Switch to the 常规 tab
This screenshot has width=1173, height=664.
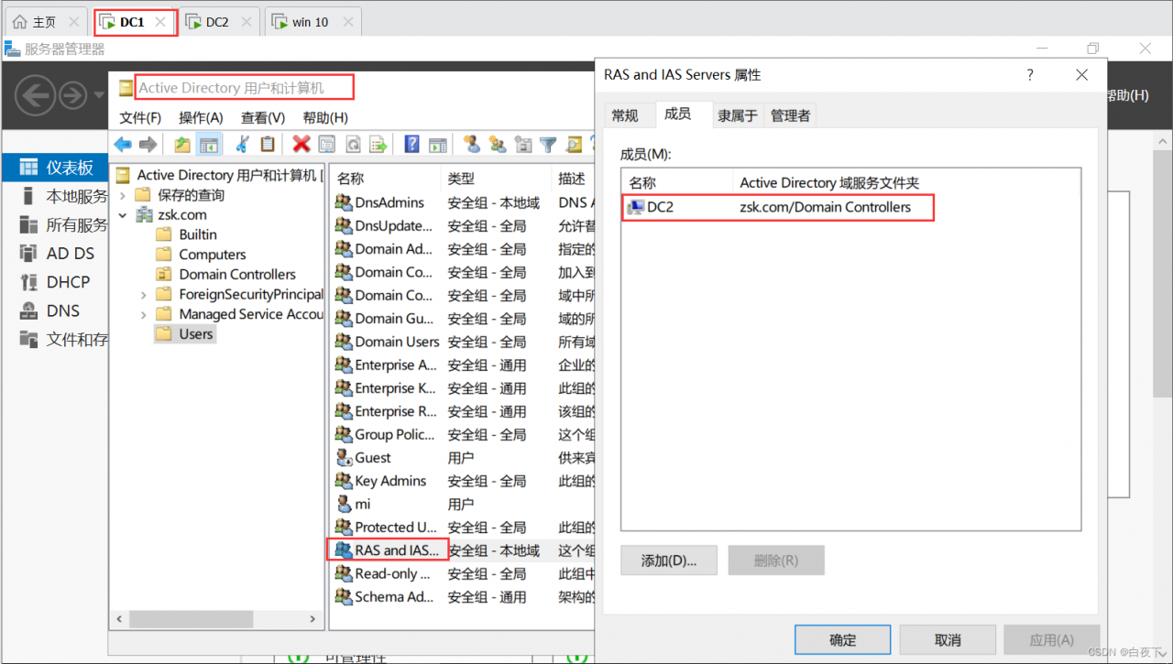pos(625,115)
